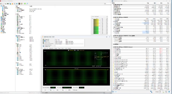Enable the Stress cache checkbox
The height and width of the screenshot is (94, 172).
coord(45,42)
